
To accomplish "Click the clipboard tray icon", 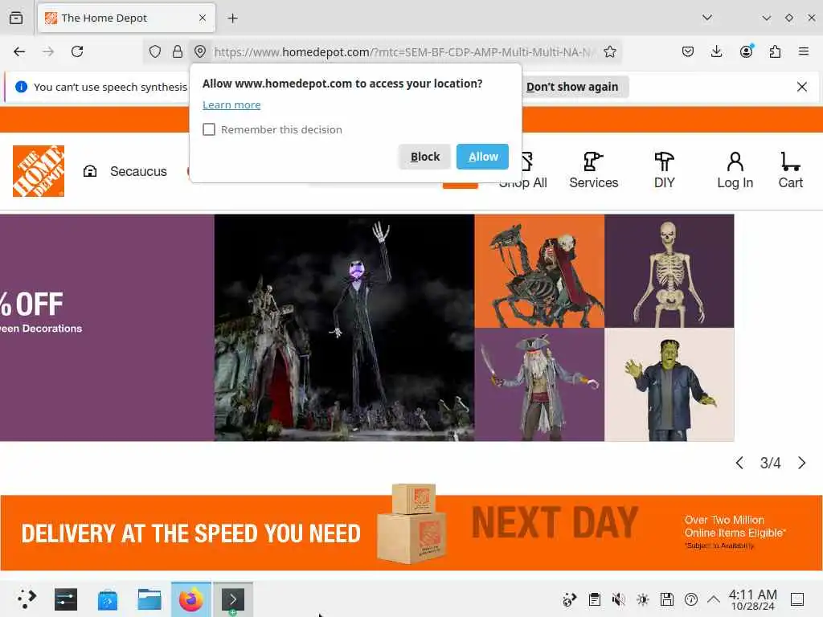I will pos(594,599).
